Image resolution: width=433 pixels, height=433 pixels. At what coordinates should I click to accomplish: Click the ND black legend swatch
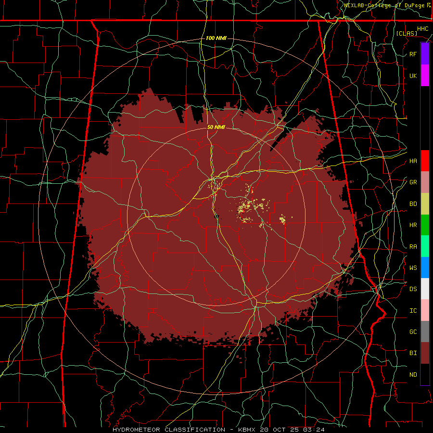tap(425, 374)
